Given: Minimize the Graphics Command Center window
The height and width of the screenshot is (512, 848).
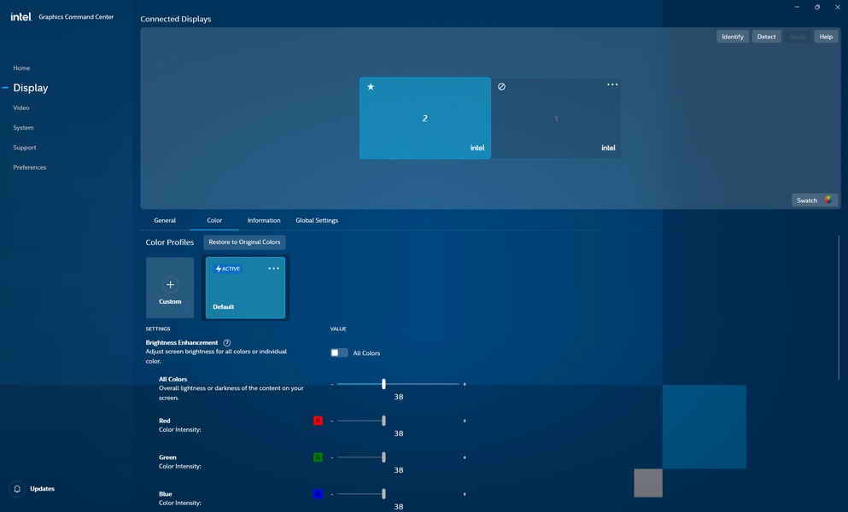Looking at the screenshot, I should [x=797, y=7].
